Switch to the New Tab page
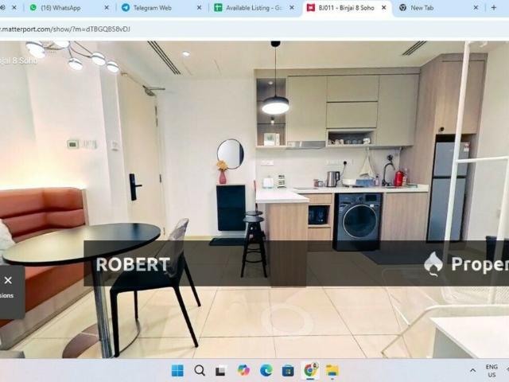Screen dimensions: 509x382 (x=429, y=8)
